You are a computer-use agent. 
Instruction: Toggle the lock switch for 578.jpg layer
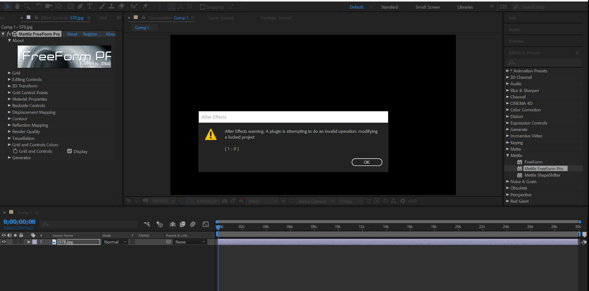[21, 242]
